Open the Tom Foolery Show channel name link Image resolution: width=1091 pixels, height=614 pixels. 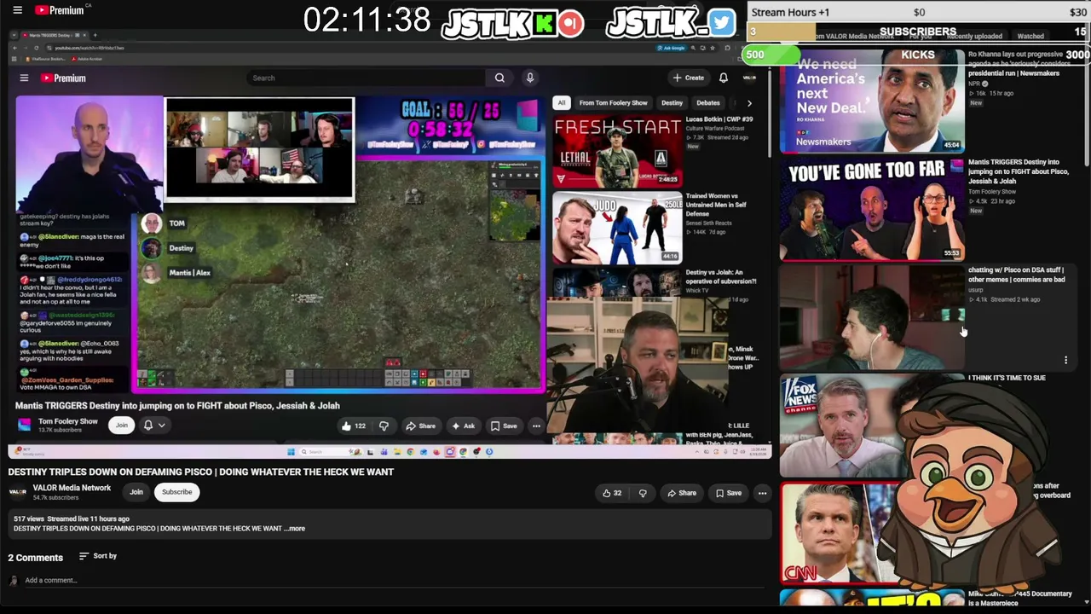click(x=68, y=421)
